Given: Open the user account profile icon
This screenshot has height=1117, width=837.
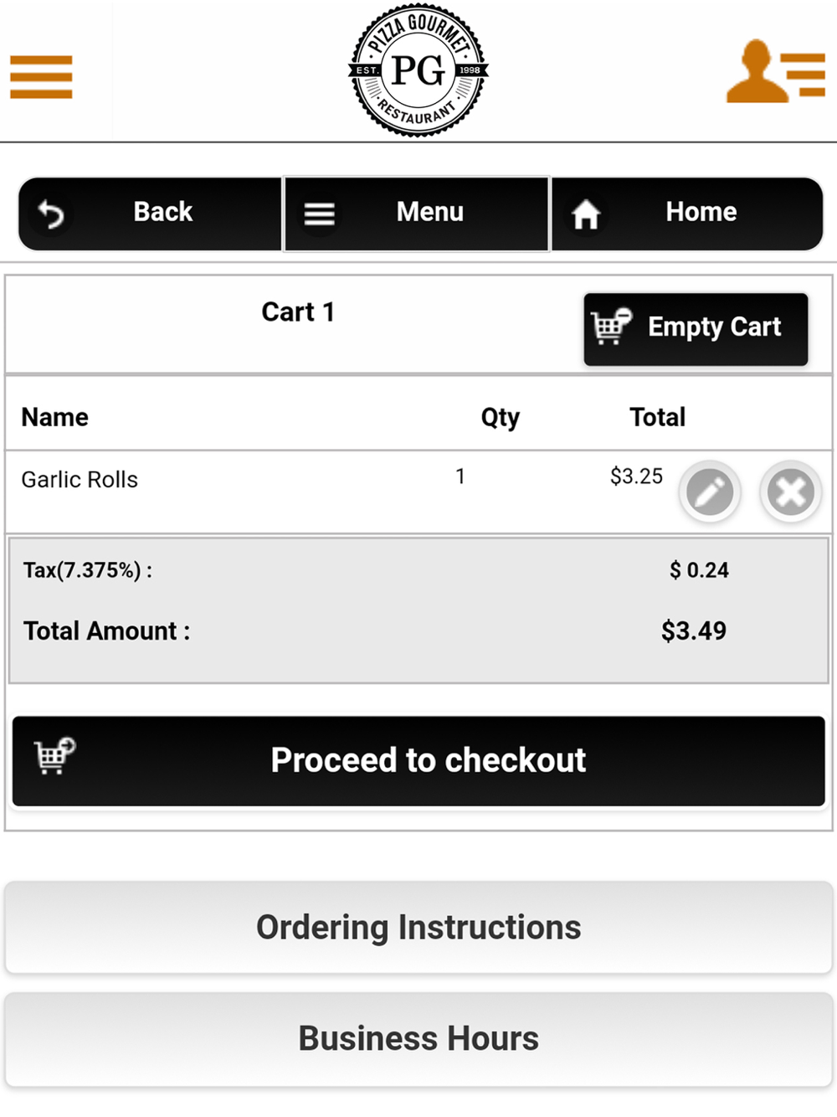Looking at the screenshot, I should (x=775, y=72).
